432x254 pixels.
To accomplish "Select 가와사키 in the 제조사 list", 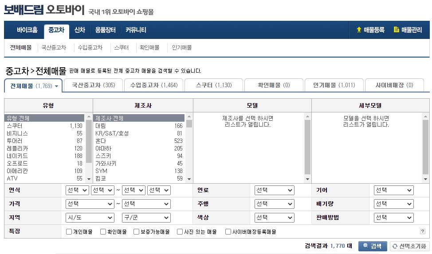I will (x=139, y=164).
